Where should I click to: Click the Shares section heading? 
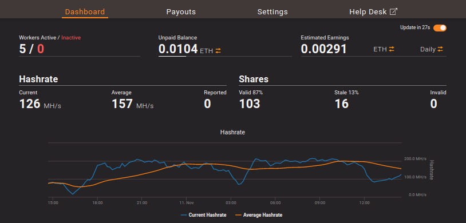254,79
